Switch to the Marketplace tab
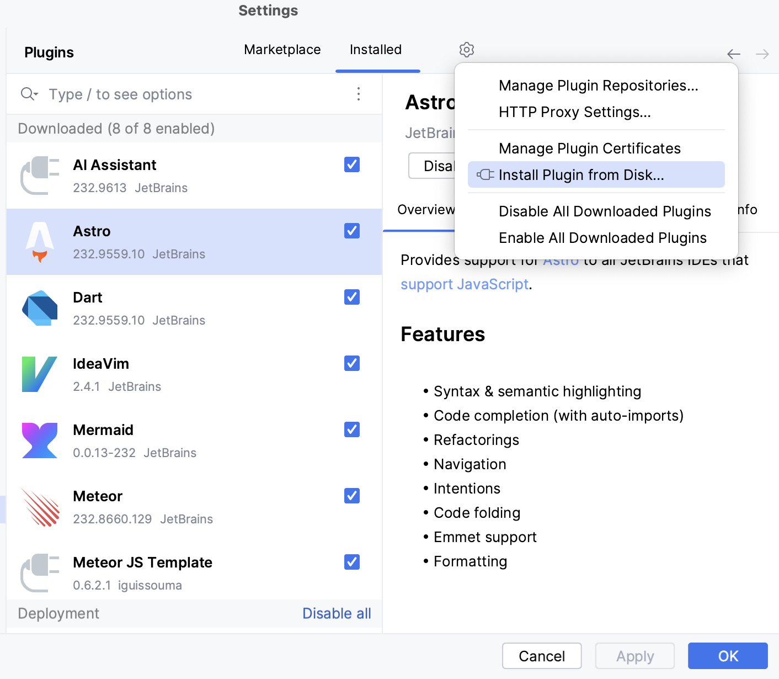 tap(282, 50)
